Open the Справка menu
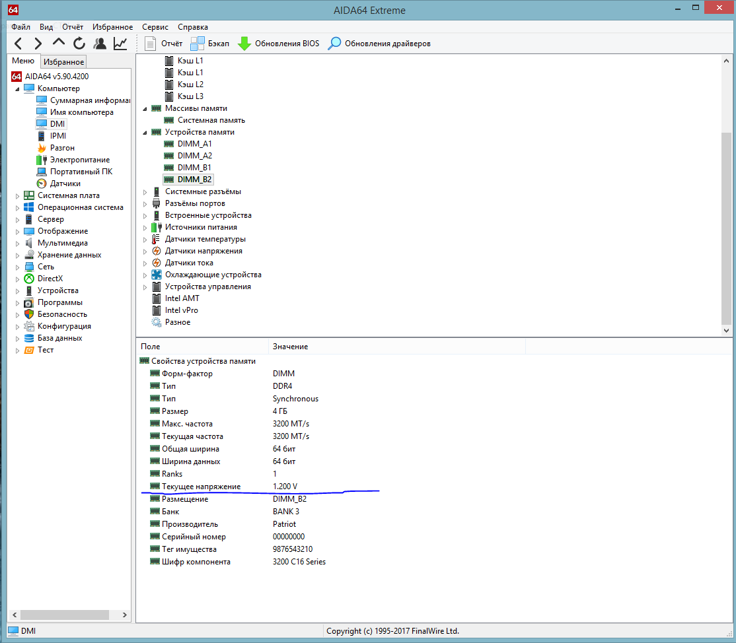 point(193,27)
